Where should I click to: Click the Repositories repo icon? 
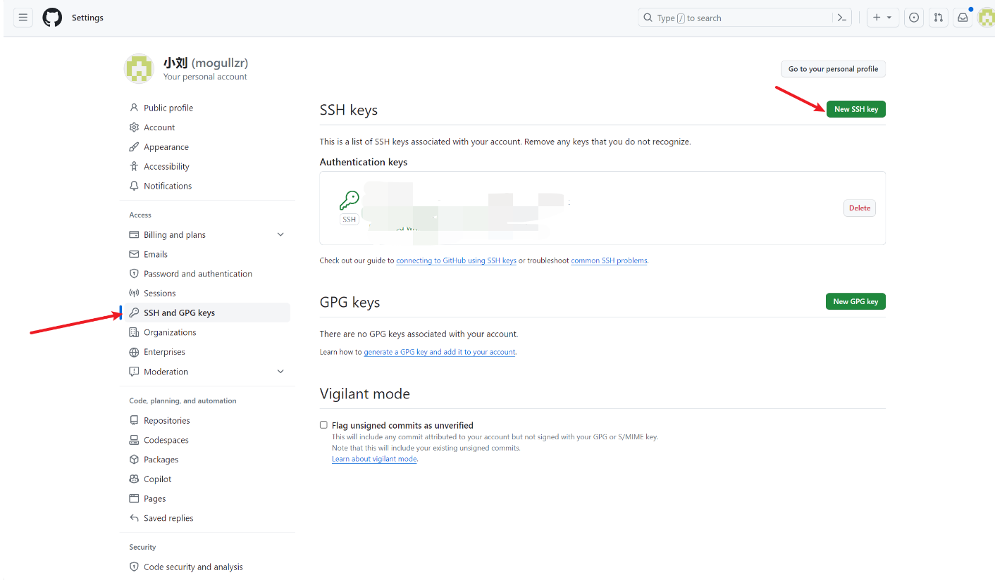point(134,420)
